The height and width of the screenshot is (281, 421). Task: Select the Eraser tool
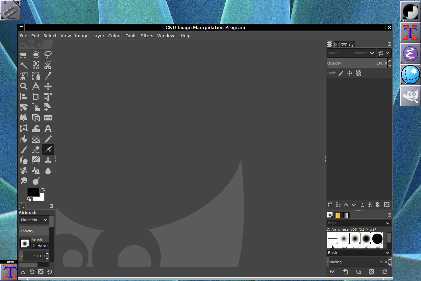point(36,149)
